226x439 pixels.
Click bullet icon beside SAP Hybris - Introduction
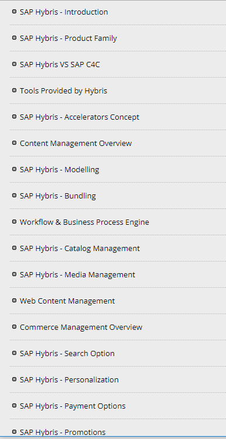pos(14,12)
